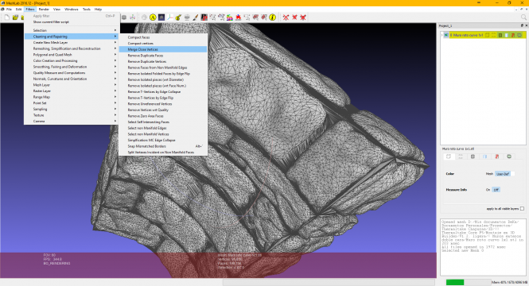This screenshot has width=529, height=286.
Task: Switch to bounding box render tab below layers
Action: [449, 157]
